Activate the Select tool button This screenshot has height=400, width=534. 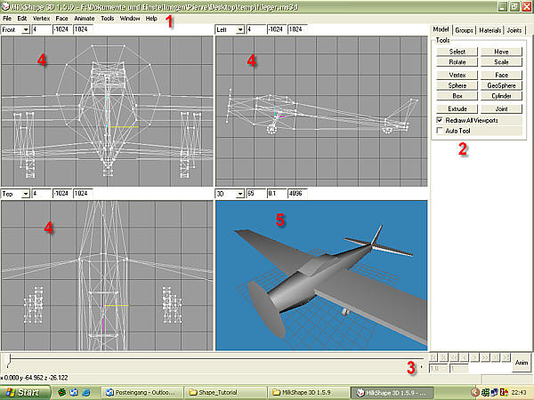(457, 52)
